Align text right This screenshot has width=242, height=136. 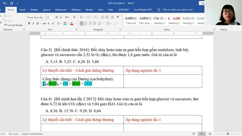(90, 23)
